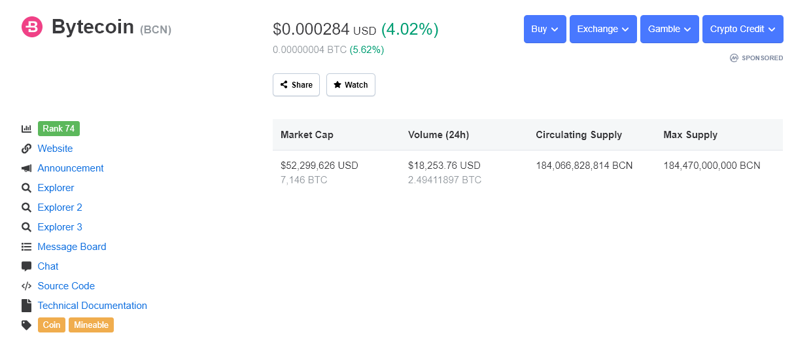Click the 0.00000004 BTC price
794x358 pixels.
click(309, 50)
